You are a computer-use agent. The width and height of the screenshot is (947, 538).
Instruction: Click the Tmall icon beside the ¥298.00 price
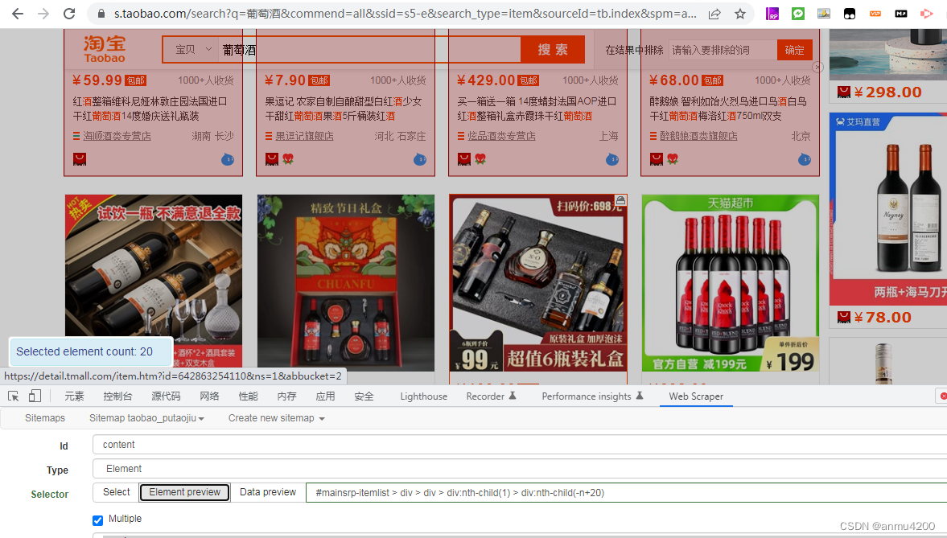coord(844,92)
